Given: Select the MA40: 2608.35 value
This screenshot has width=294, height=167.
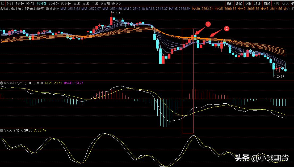Looking at the screenshot, I should (249, 8).
